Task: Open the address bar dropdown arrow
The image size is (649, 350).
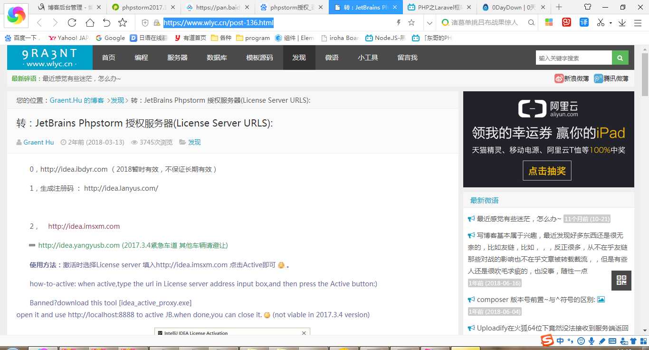Action: pos(429,23)
